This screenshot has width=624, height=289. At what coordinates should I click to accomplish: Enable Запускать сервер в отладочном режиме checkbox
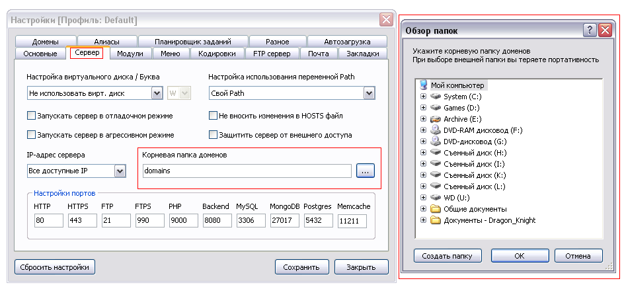32,116
